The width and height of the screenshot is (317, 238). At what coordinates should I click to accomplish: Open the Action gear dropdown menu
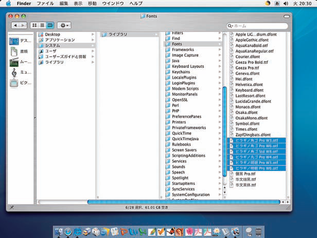pos(64,25)
